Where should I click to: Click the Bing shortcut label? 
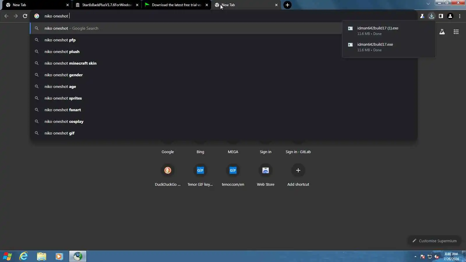click(x=200, y=152)
